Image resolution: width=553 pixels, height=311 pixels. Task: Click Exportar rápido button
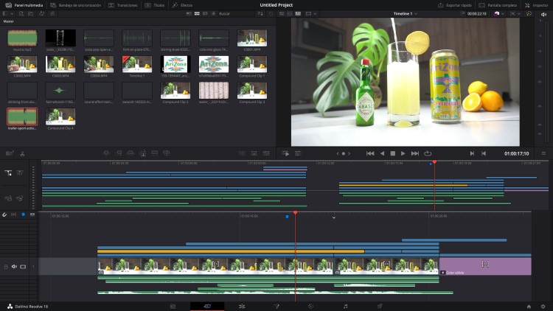455,5
